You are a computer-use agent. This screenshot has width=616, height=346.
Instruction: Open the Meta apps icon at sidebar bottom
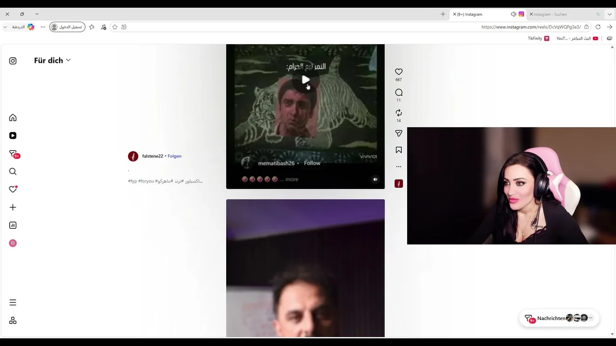click(13, 321)
